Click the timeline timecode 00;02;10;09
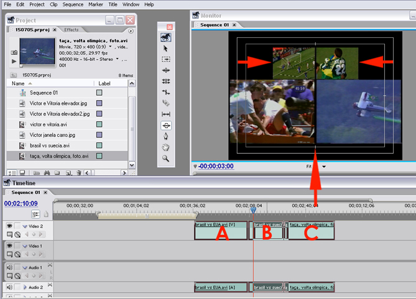This screenshot has width=416, height=299. pos(21,203)
